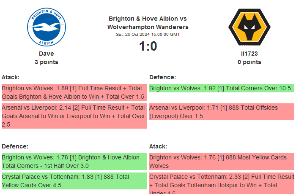Screen dimensions: 296x194
Task: Select Arsenal vs Liverpool Total Over 2.5 bet
Action: point(74,116)
